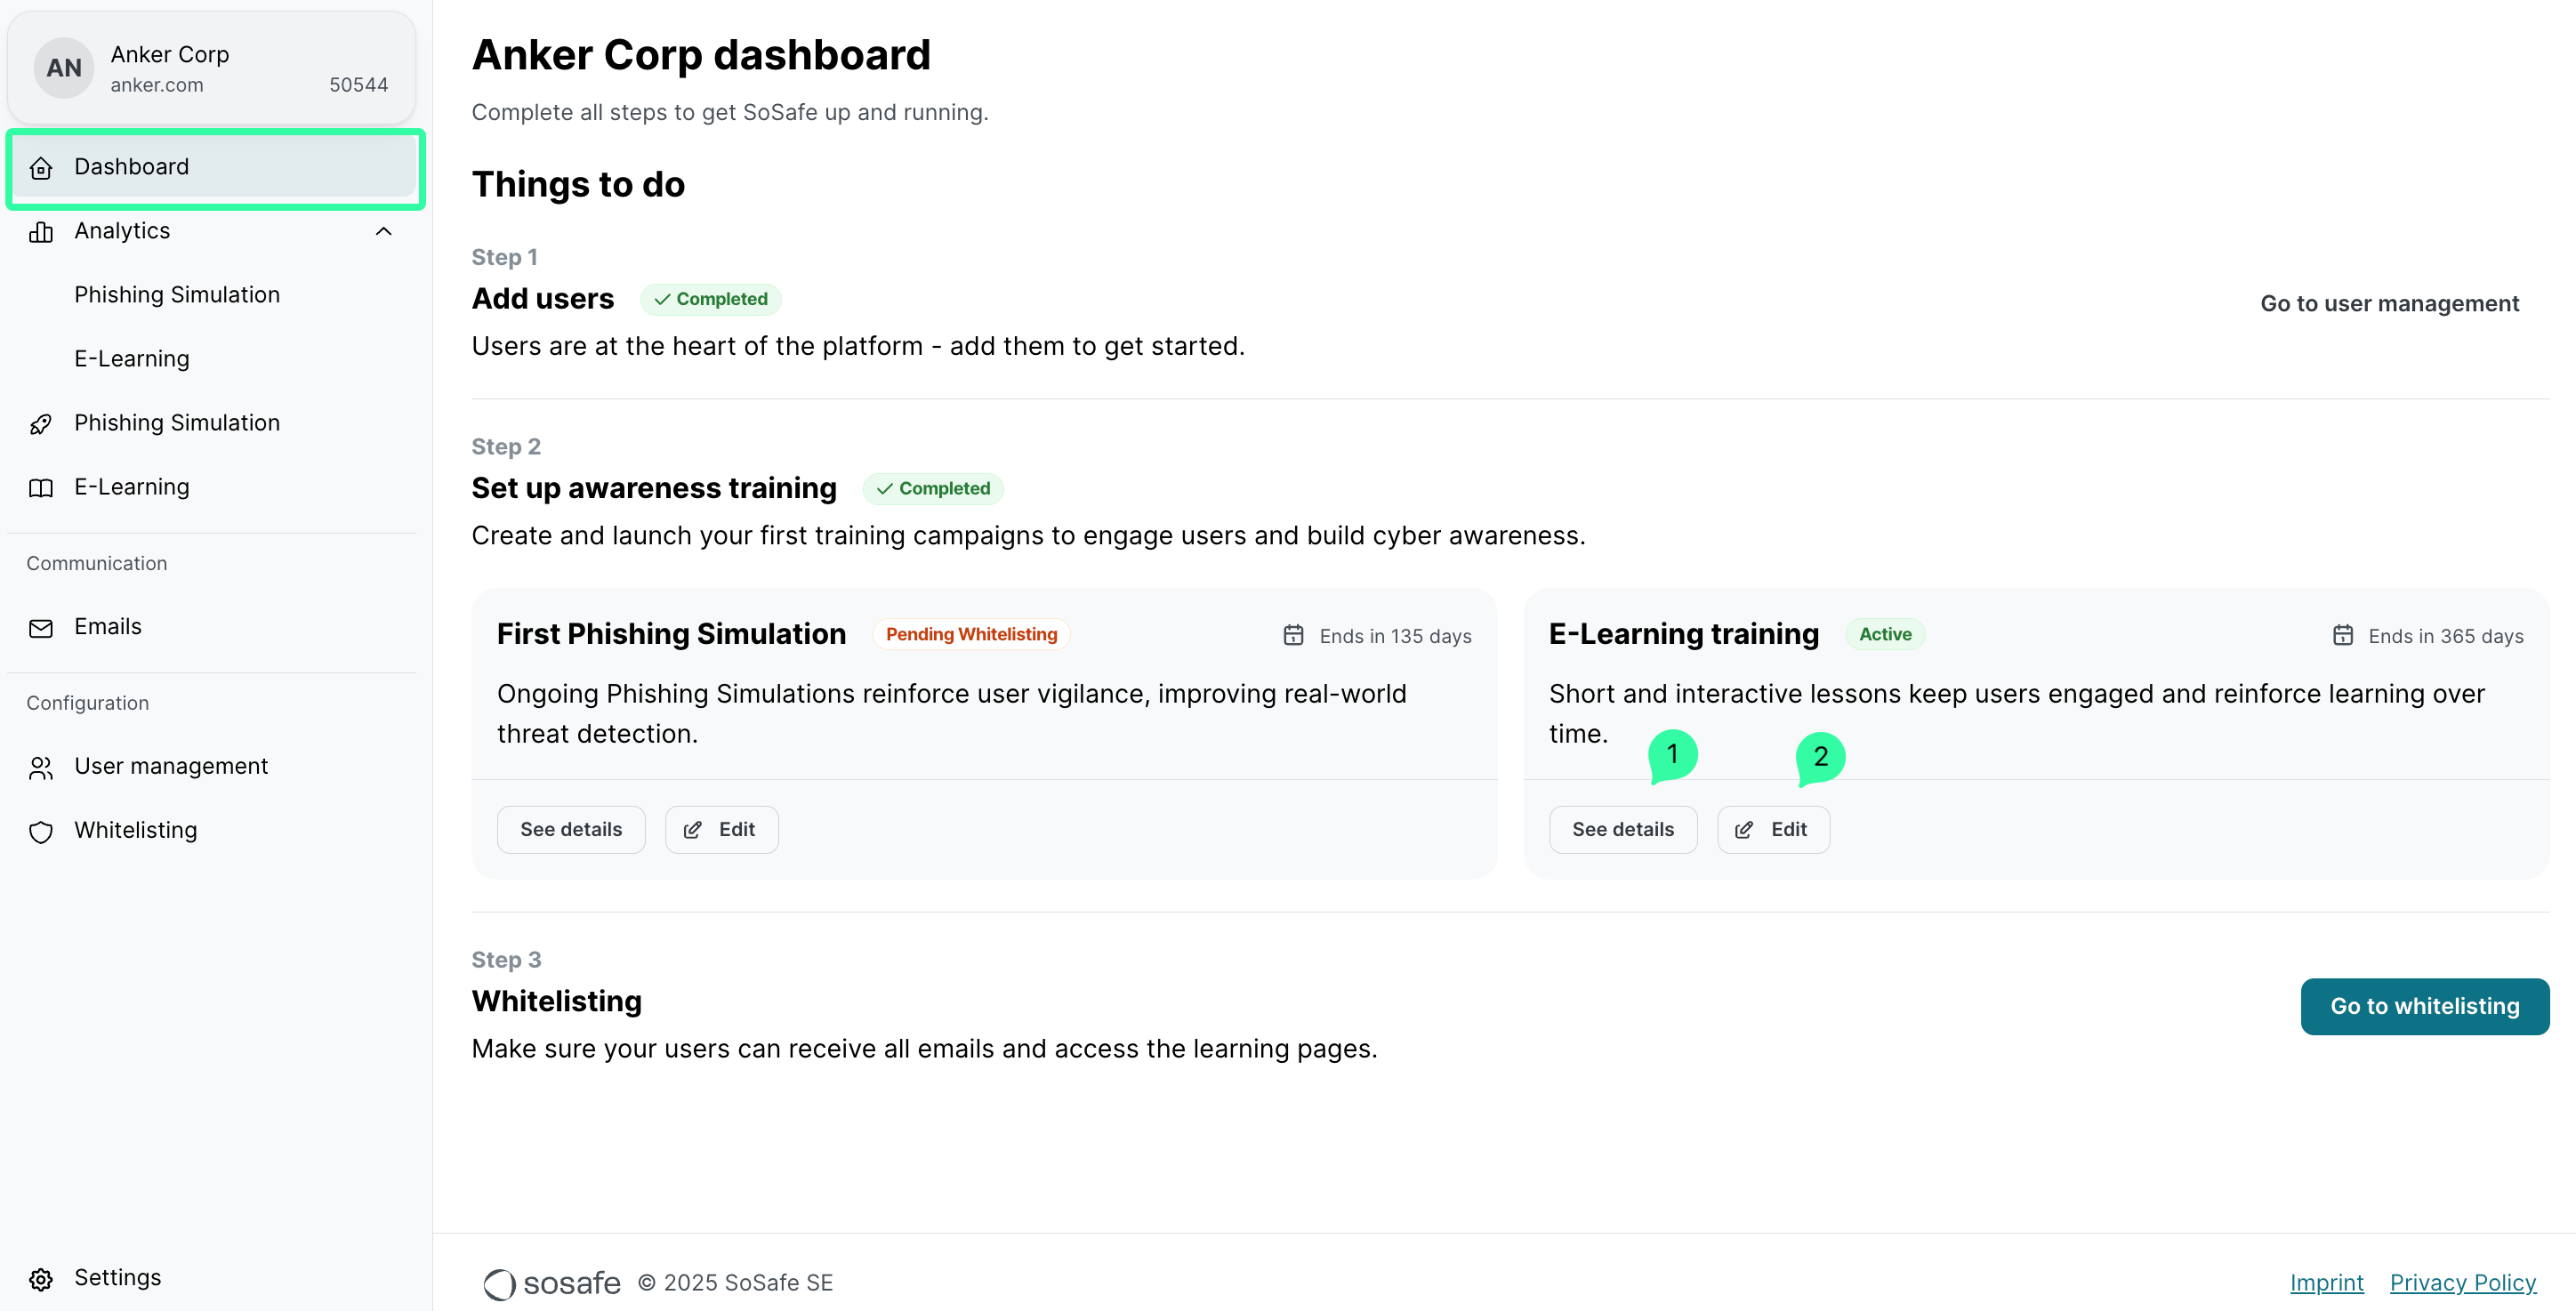Click Go to user management
This screenshot has width=2576, height=1311.
2389,303
